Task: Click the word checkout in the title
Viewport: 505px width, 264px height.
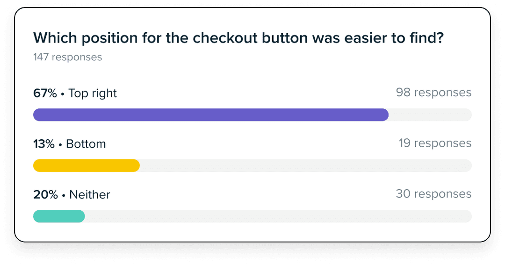Action: click(225, 38)
